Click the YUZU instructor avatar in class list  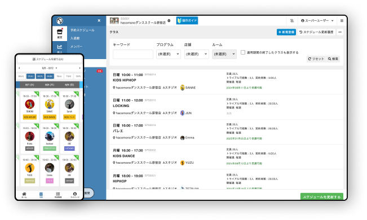(182, 163)
